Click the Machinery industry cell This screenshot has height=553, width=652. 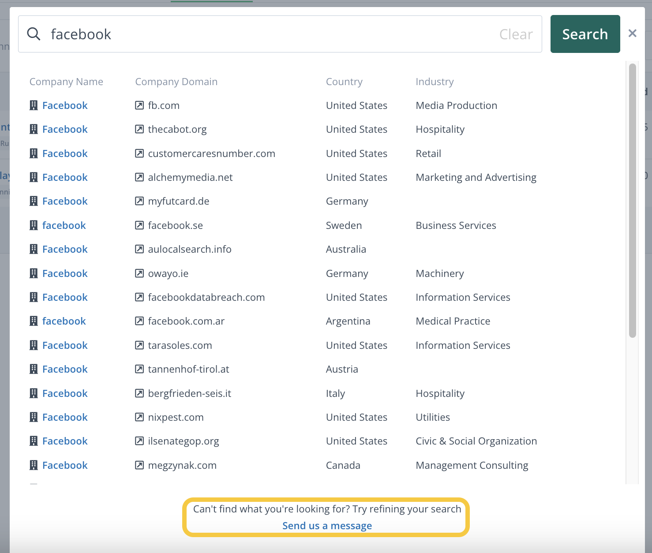tap(440, 273)
